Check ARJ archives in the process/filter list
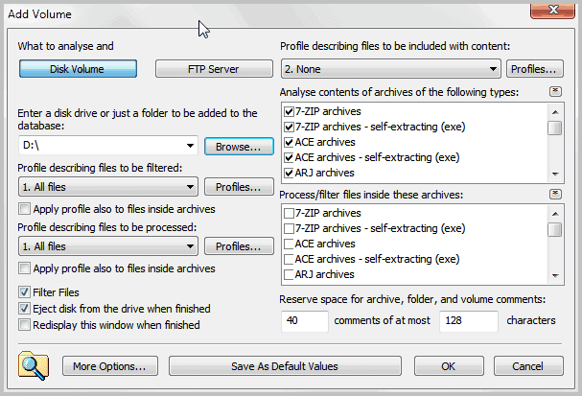The height and width of the screenshot is (396, 582). pos(290,274)
